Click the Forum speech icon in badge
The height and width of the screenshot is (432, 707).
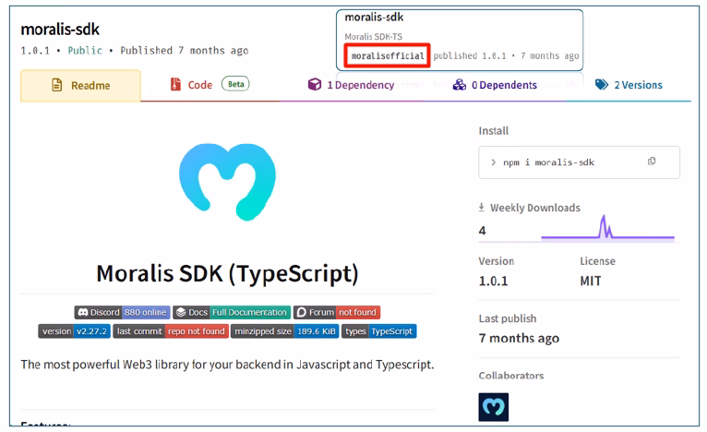tap(302, 312)
